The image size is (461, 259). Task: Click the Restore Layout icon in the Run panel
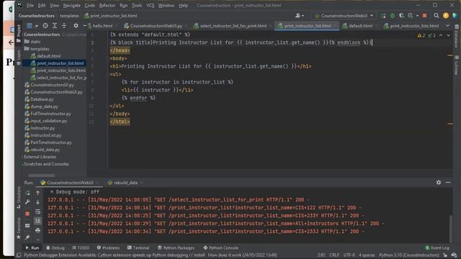point(27,225)
